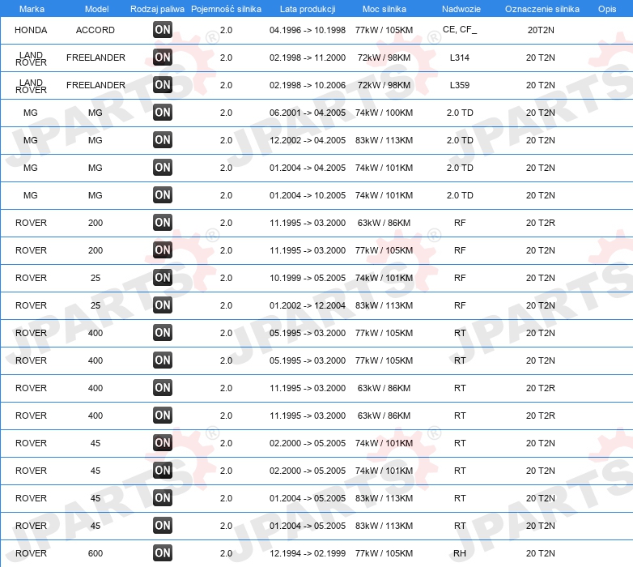Select the date range '02.1998 -> 11.2000'
This screenshot has height=567, width=633.
click(308, 58)
